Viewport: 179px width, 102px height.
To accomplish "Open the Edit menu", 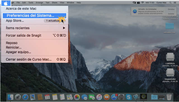I will click(24, 3).
